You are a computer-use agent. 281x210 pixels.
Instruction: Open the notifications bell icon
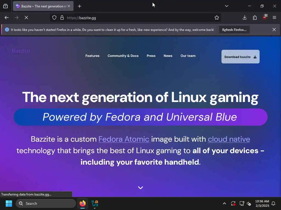[274, 203]
